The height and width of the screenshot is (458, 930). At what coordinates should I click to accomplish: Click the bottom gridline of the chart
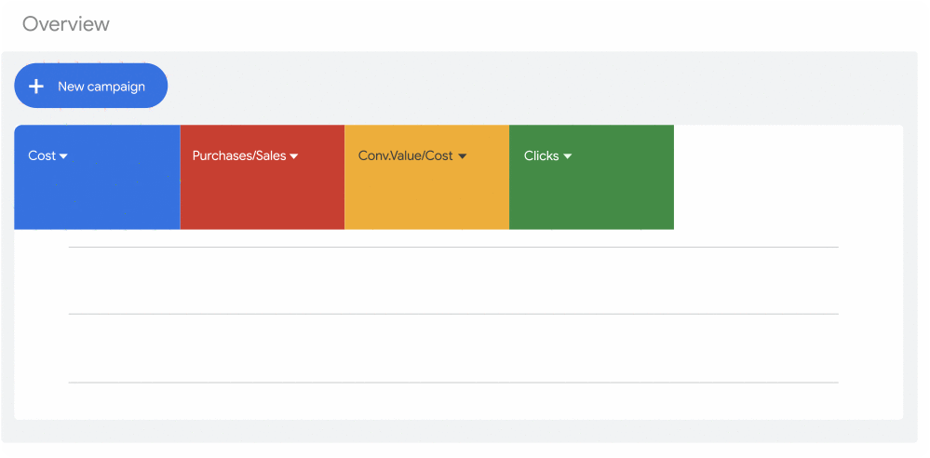point(452,382)
